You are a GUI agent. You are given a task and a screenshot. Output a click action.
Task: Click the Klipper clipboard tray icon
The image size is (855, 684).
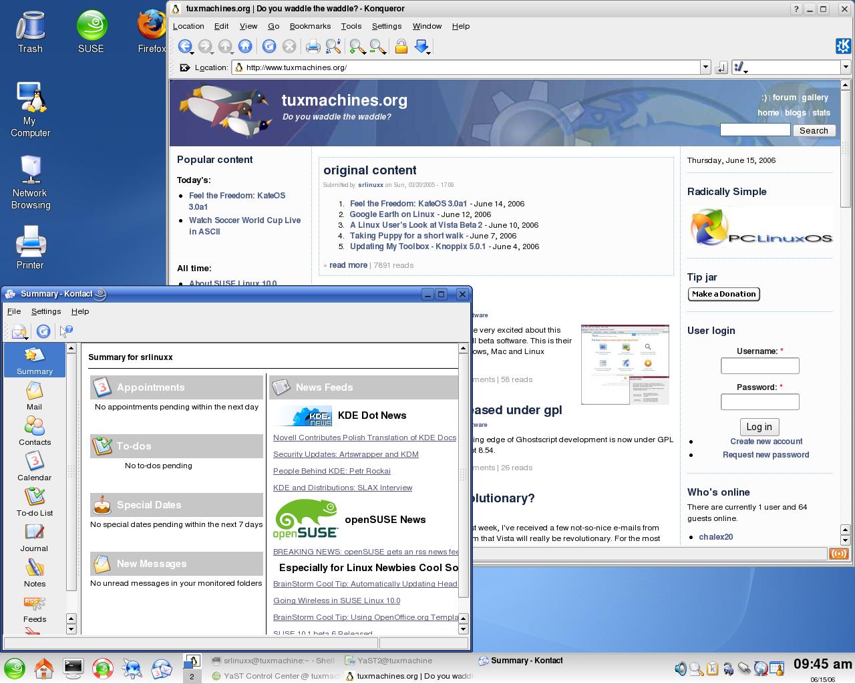pyautogui.click(x=712, y=668)
